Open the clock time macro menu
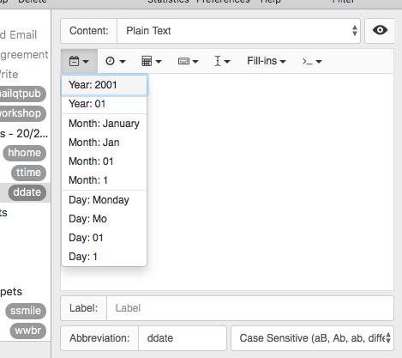The image size is (402, 358). click(x=116, y=61)
